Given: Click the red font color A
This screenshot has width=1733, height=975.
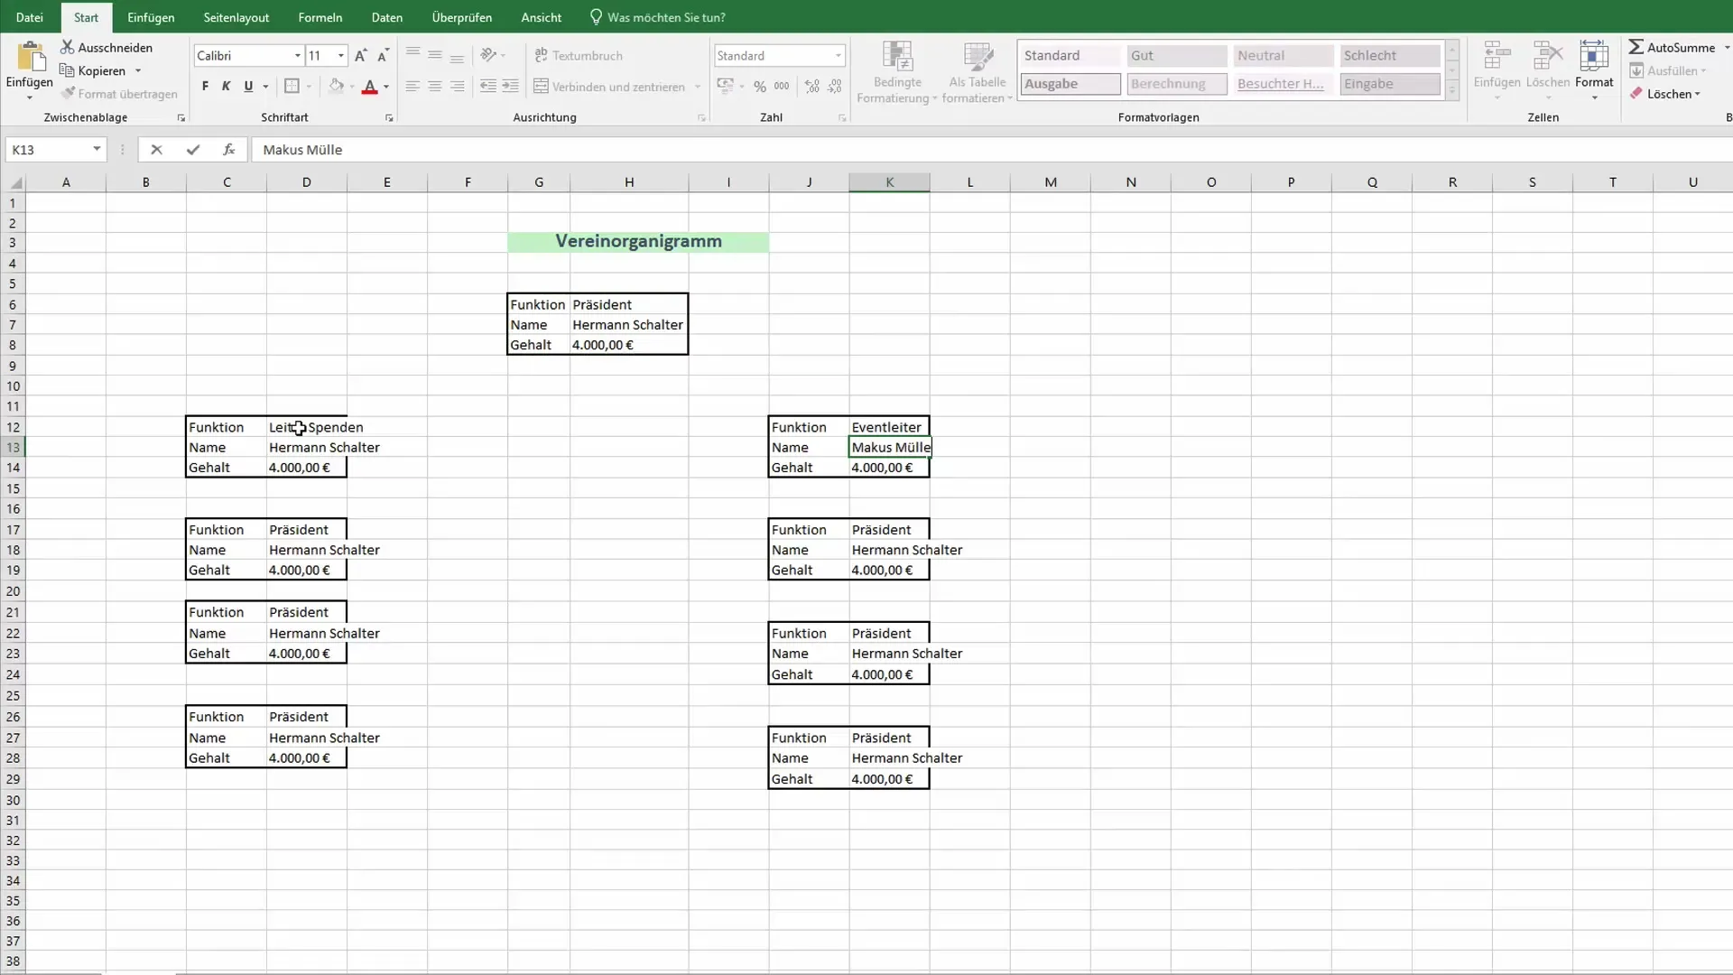Looking at the screenshot, I should click(x=368, y=87).
